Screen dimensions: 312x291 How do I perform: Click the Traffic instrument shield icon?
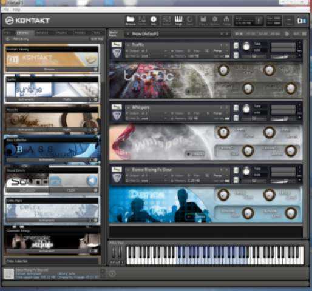pos(117,53)
